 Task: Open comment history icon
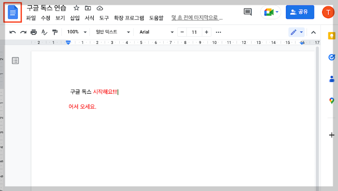(247, 12)
